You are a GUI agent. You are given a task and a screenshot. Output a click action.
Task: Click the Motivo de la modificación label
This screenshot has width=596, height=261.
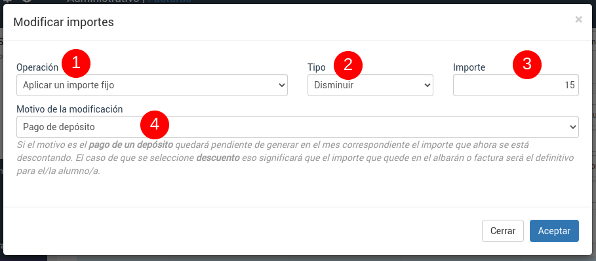(70, 109)
